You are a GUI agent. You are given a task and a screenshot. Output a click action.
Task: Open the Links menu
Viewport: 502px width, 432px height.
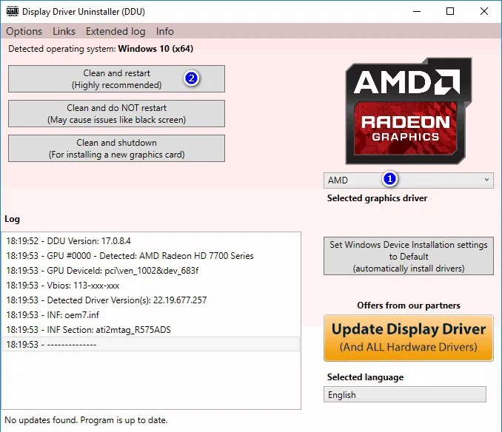[64, 31]
